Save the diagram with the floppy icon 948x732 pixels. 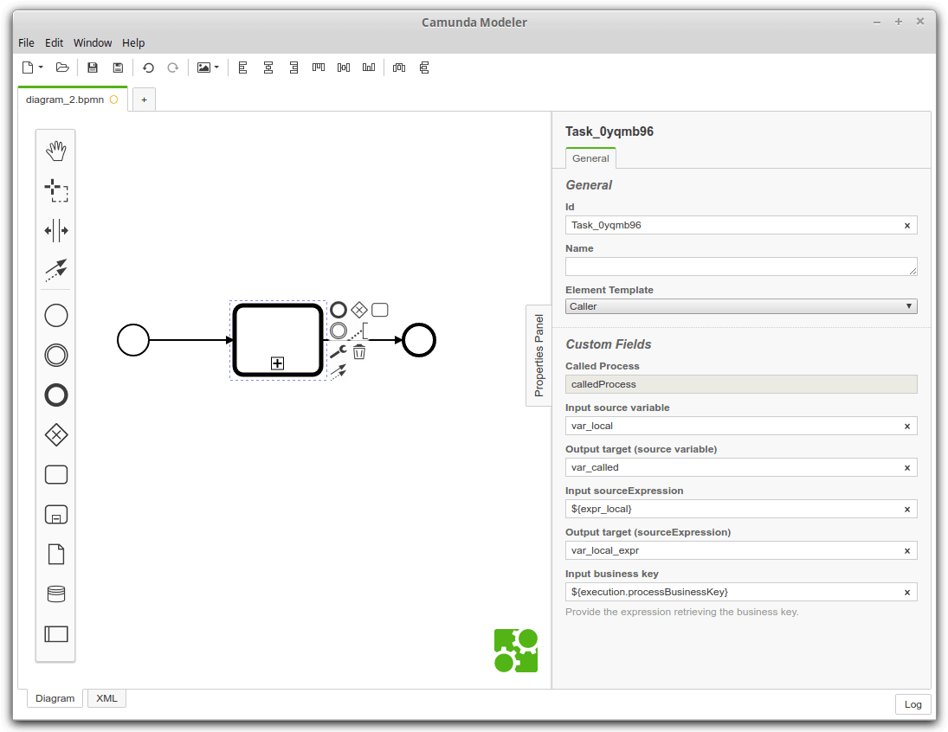point(93,67)
